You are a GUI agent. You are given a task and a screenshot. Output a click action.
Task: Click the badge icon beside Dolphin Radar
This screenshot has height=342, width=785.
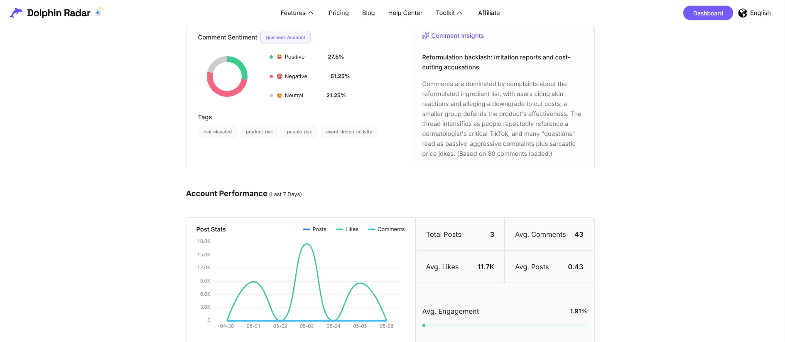(99, 12)
